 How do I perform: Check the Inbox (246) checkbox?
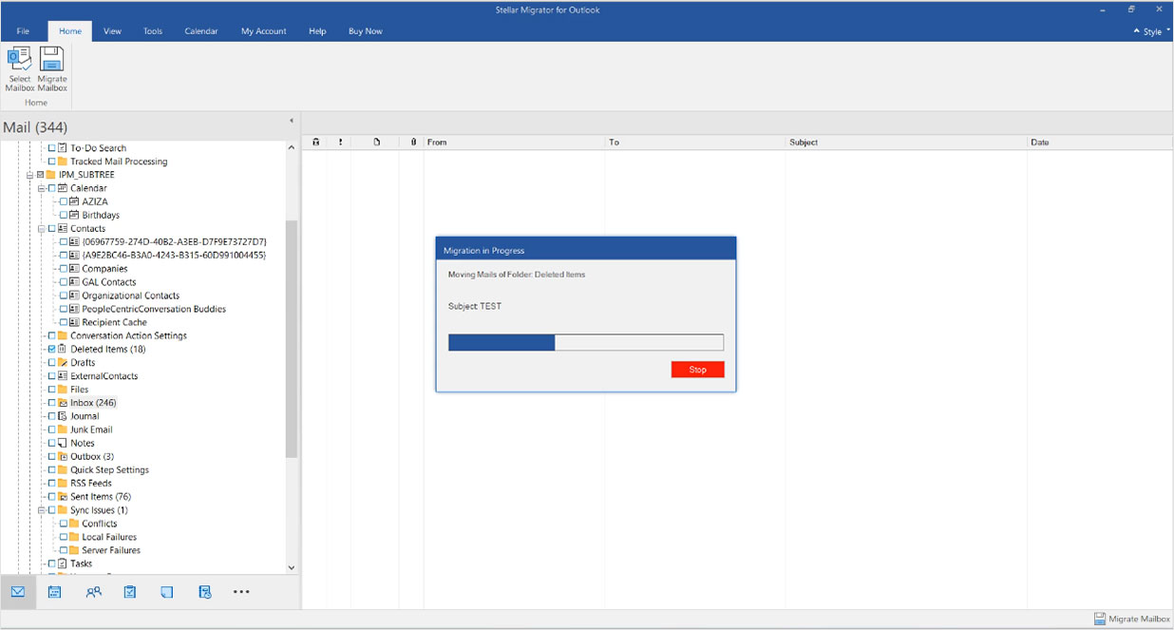(51, 403)
